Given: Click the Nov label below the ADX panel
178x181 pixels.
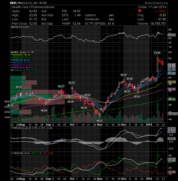Looking at the screenshot, I should (x=100, y=179).
